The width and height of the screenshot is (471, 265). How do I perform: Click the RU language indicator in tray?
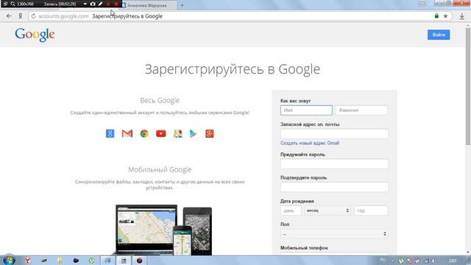(383, 260)
